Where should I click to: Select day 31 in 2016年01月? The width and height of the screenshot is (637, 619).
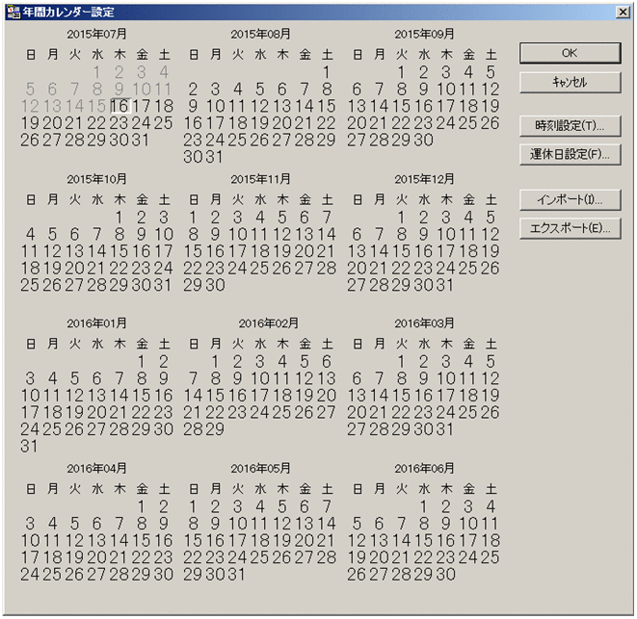click(x=29, y=446)
